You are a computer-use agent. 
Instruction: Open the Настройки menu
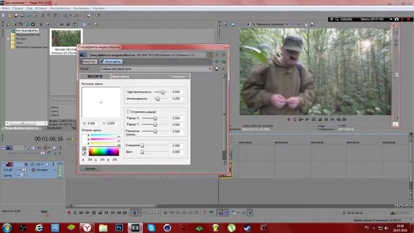[x=81, y=8]
